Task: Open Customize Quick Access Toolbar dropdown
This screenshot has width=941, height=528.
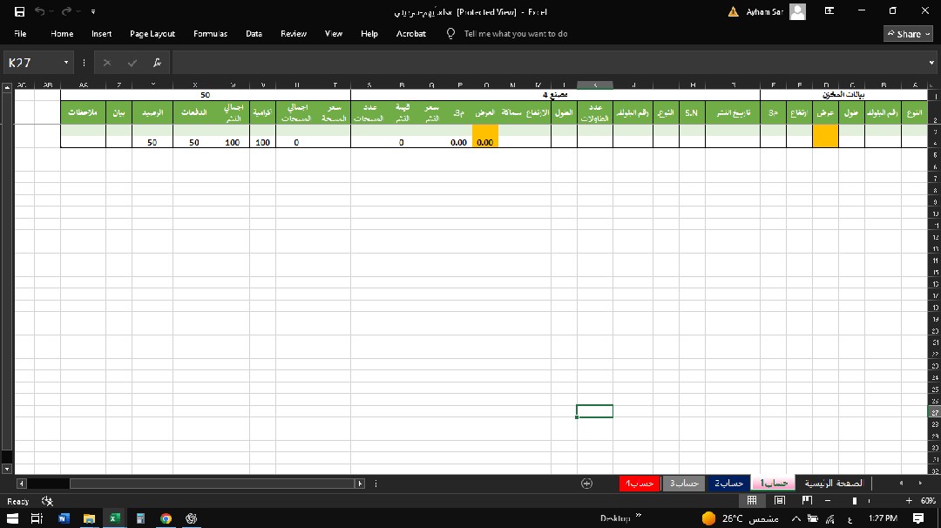Action: click(93, 12)
